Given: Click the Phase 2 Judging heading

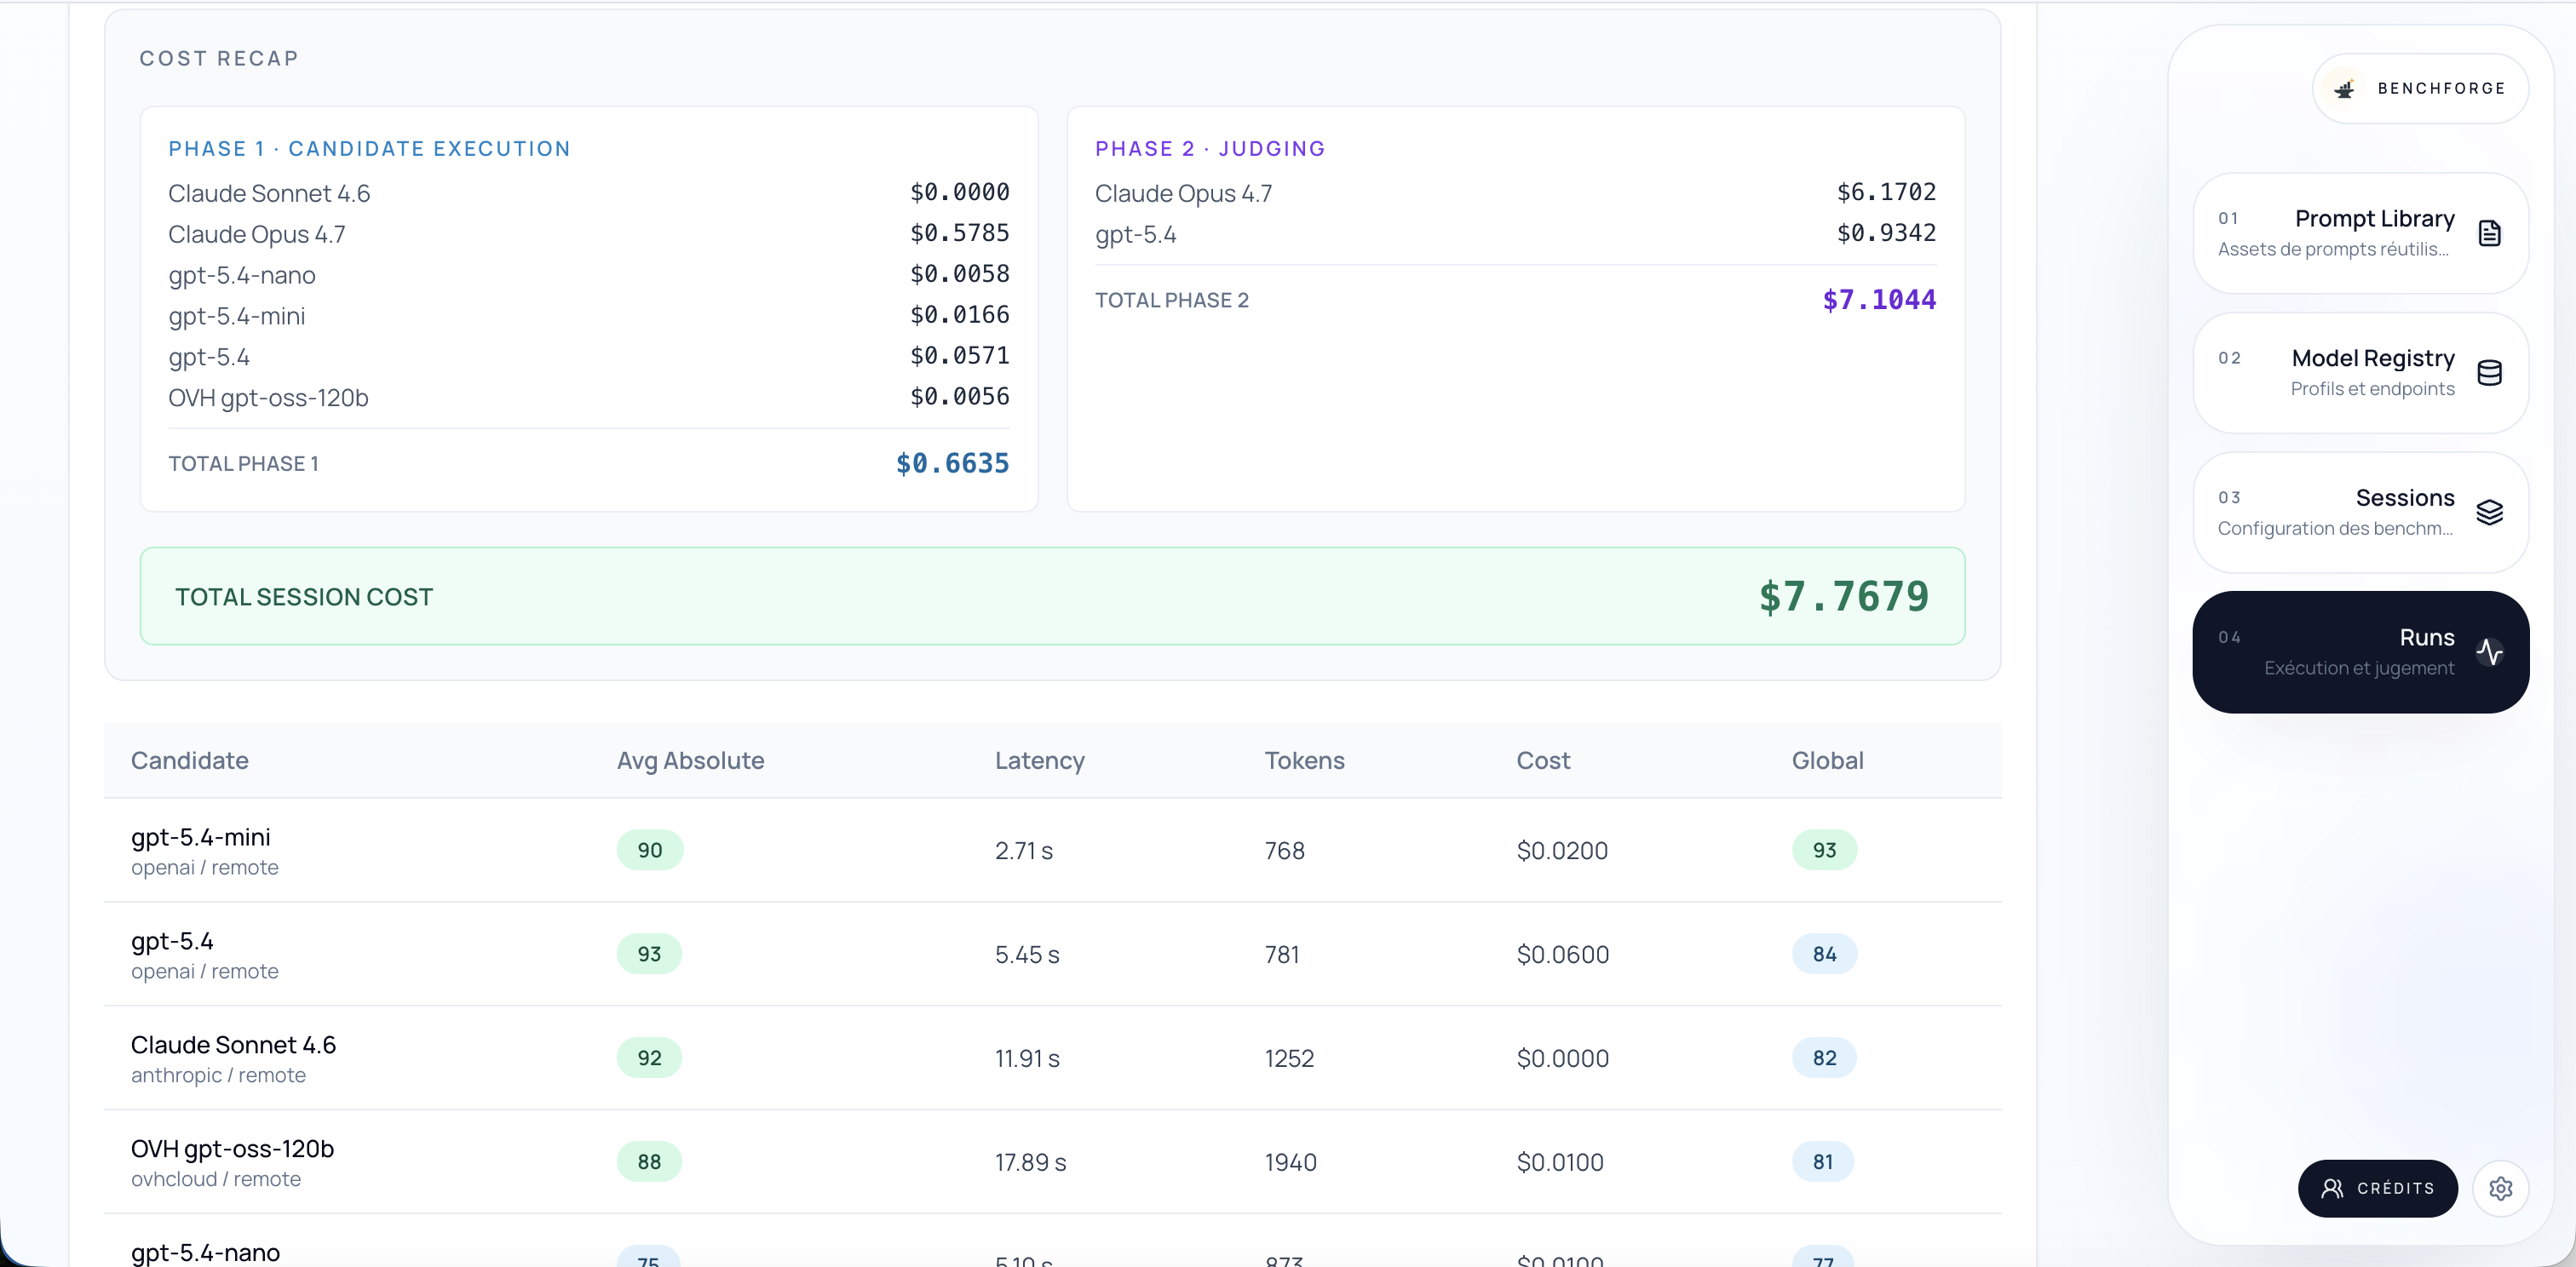Looking at the screenshot, I should coord(1210,149).
